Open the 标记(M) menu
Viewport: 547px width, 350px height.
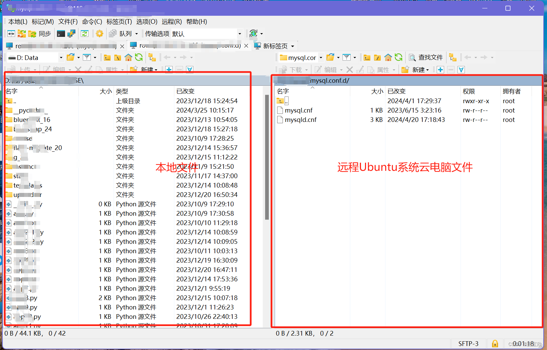pos(43,22)
